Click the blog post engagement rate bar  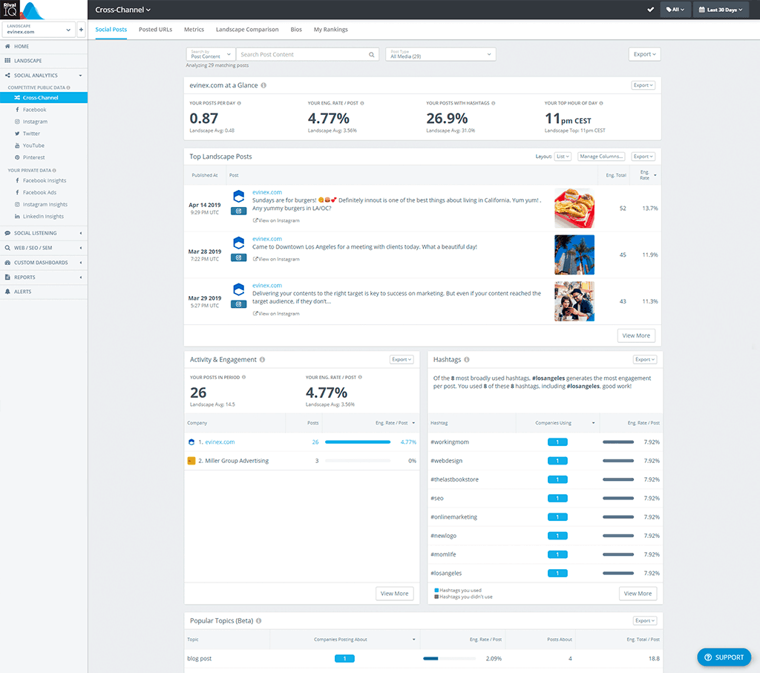click(449, 658)
